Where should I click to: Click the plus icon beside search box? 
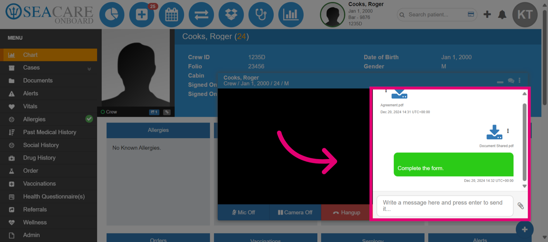(x=487, y=14)
